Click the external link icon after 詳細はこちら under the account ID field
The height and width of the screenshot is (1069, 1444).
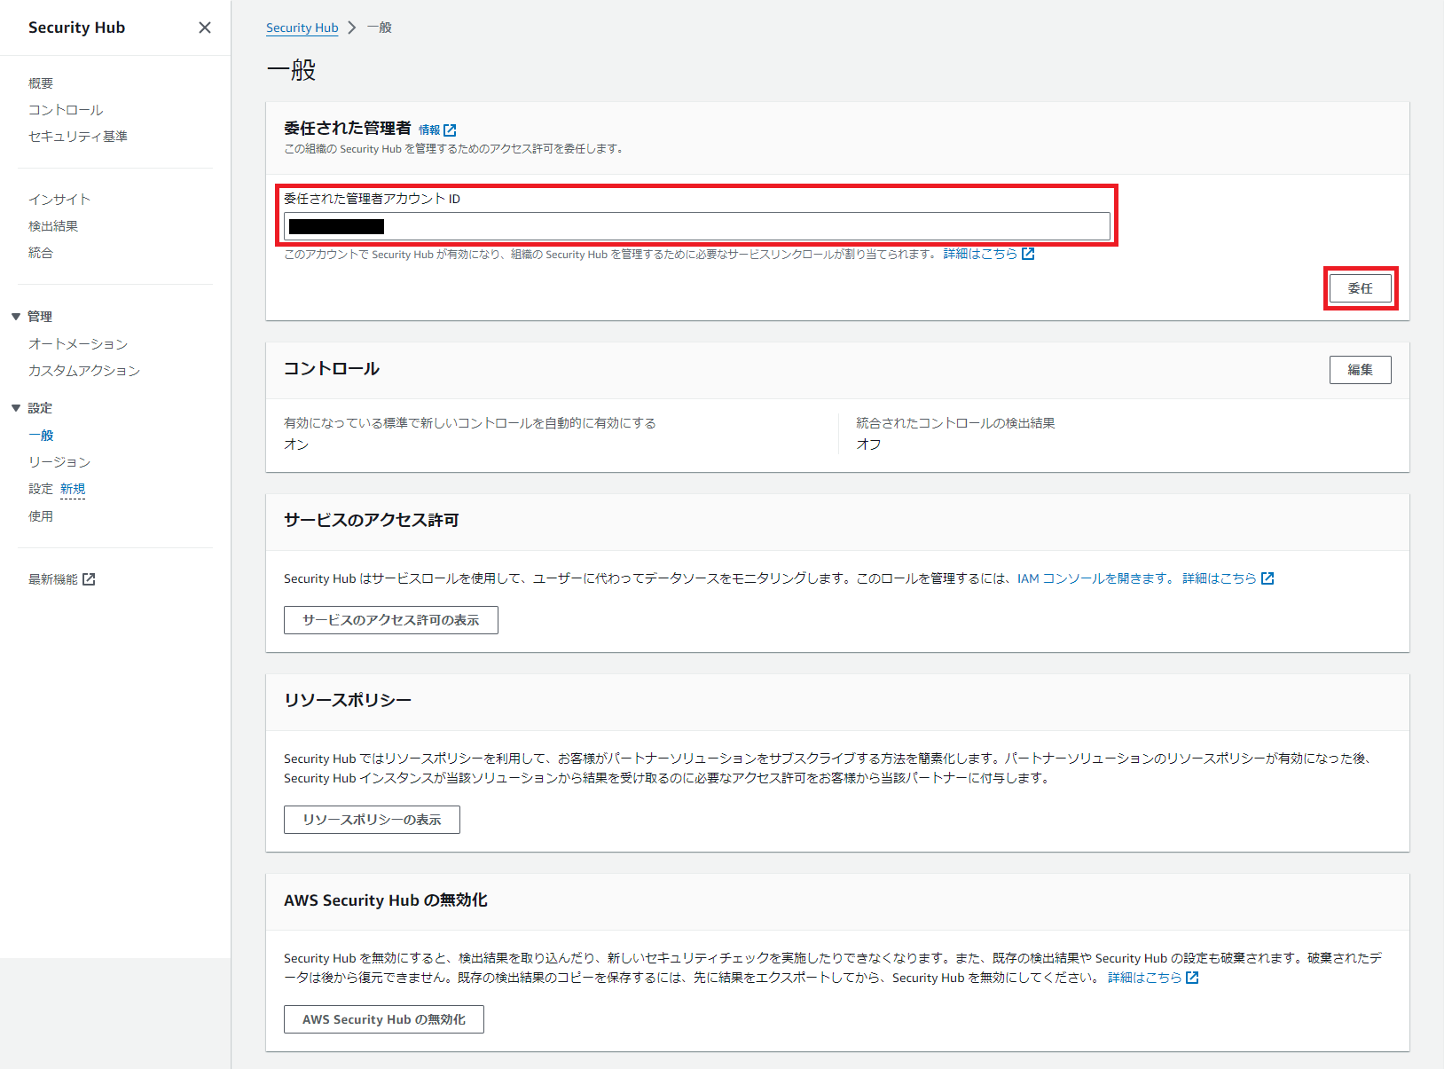click(1028, 254)
